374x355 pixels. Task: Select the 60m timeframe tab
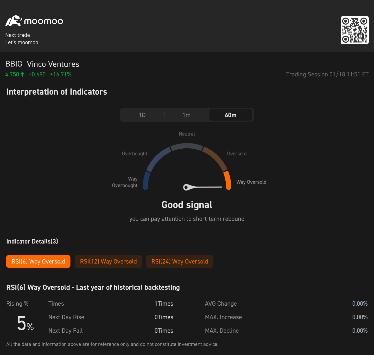tap(231, 115)
